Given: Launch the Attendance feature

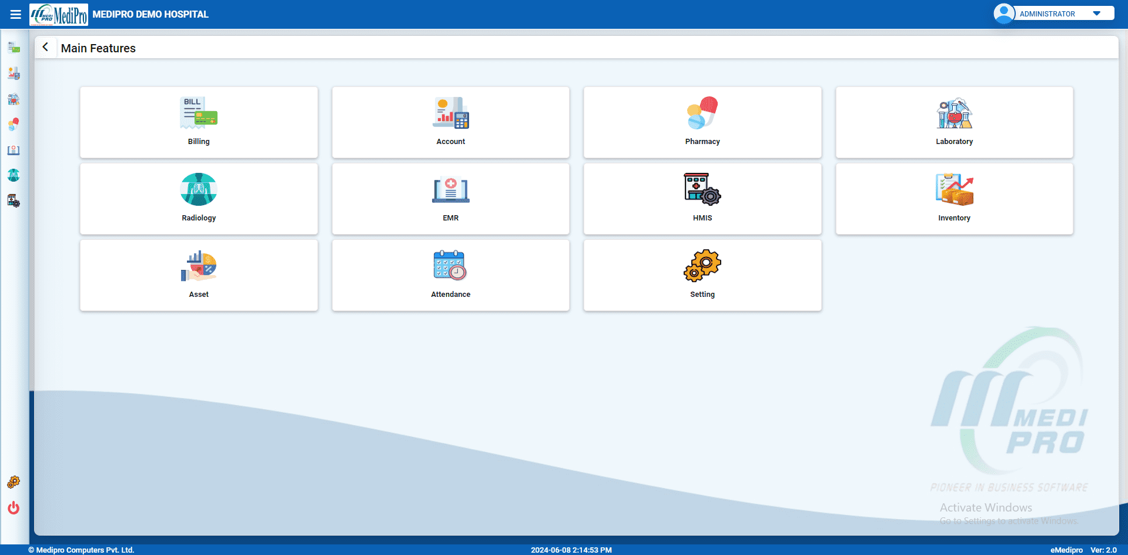Looking at the screenshot, I should 450,275.
